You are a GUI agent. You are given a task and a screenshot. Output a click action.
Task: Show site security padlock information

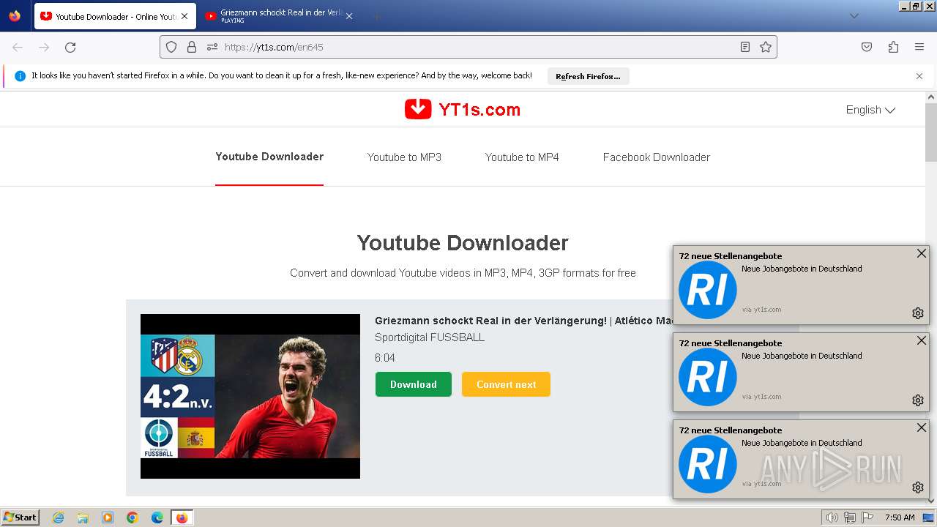click(192, 47)
